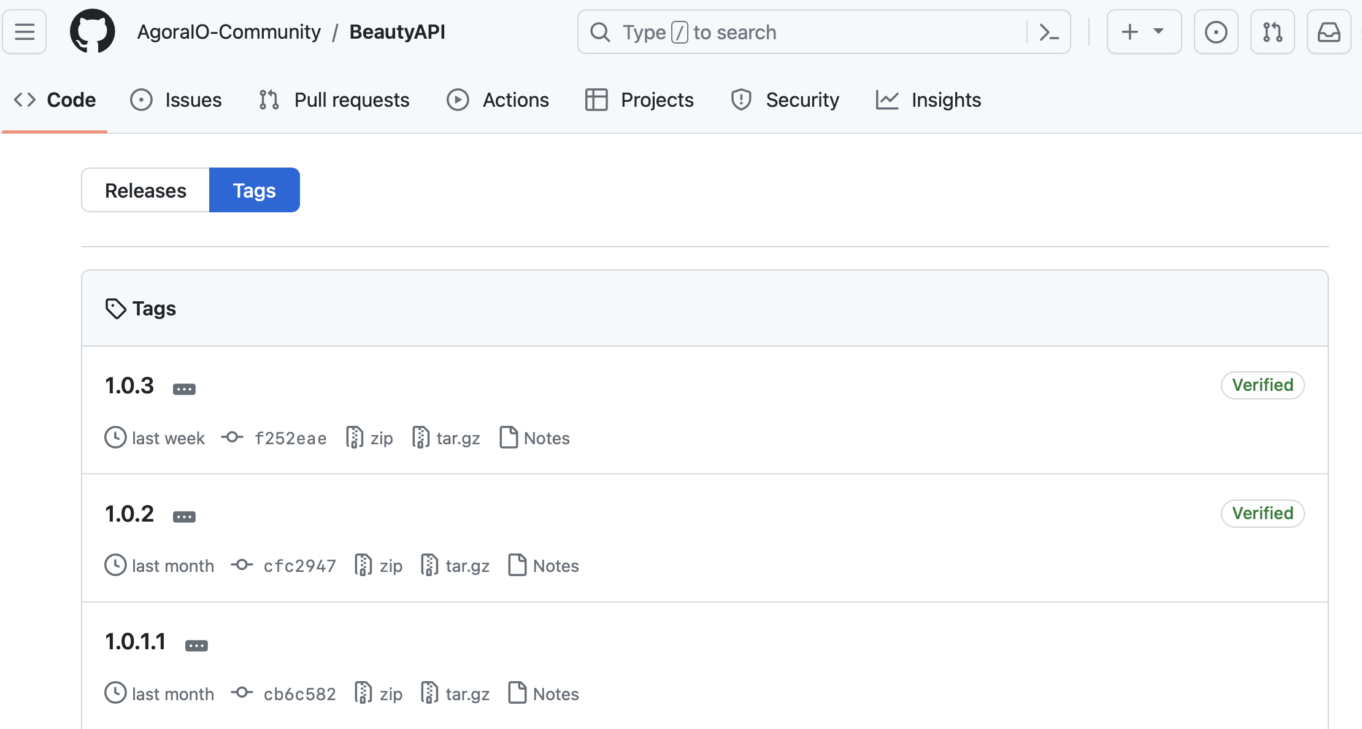This screenshot has height=729, width=1362.
Task: Open the create new plus dropdown
Action: tap(1144, 31)
